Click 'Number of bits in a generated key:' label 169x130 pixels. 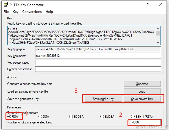coord(30,122)
